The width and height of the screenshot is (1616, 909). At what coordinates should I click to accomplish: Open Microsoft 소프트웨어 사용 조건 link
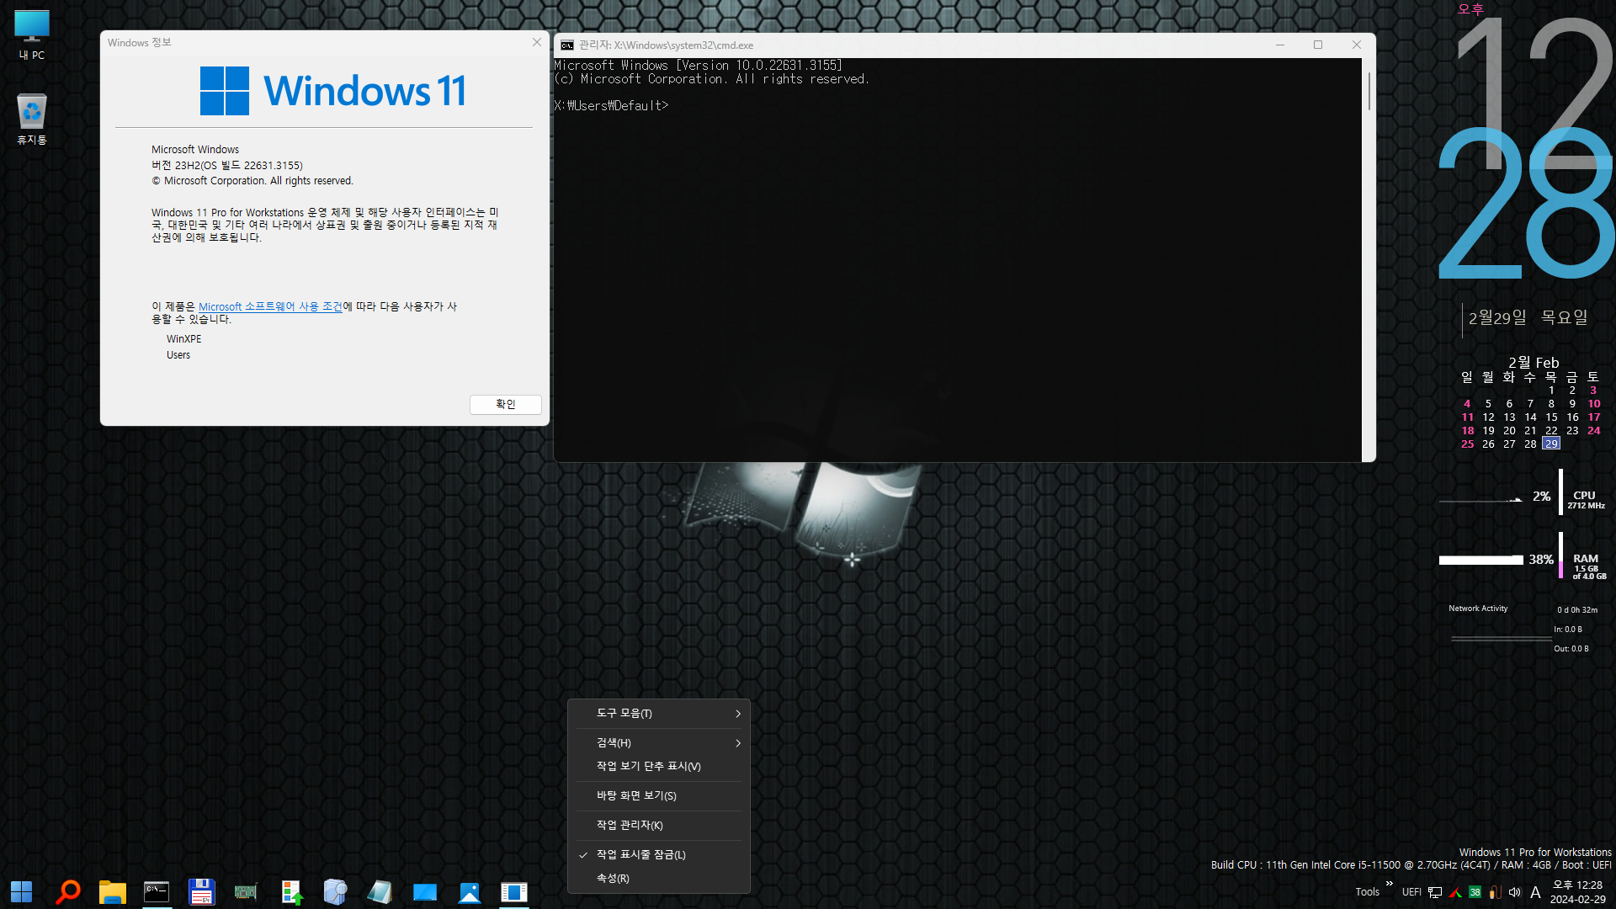270,306
